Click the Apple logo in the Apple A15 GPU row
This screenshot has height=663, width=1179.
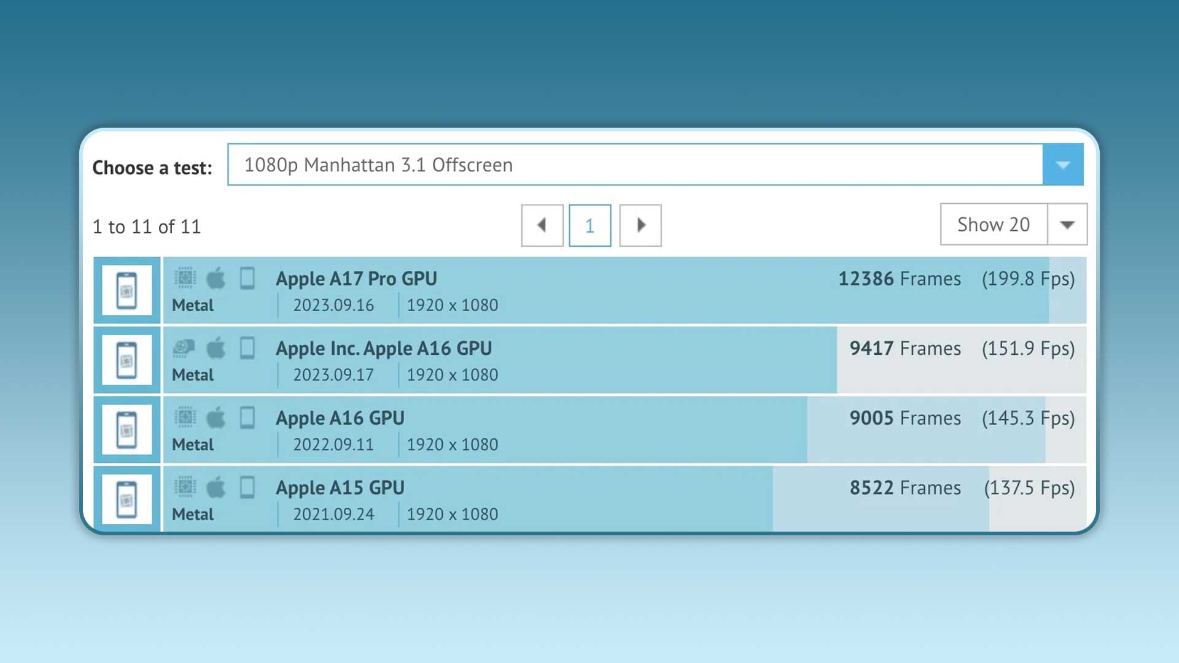click(216, 487)
